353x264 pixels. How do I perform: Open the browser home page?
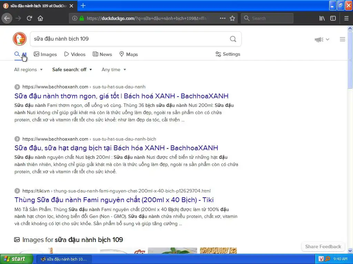40,18
